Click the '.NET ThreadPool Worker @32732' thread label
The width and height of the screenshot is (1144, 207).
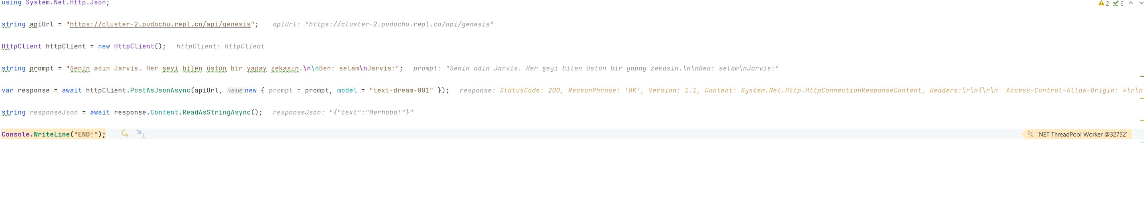[1081, 135]
